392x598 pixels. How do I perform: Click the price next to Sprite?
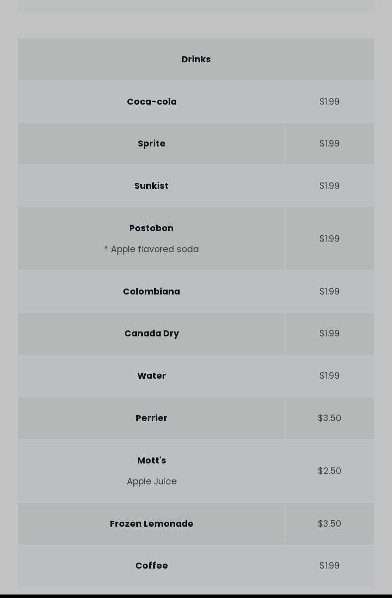tap(329, 144)
